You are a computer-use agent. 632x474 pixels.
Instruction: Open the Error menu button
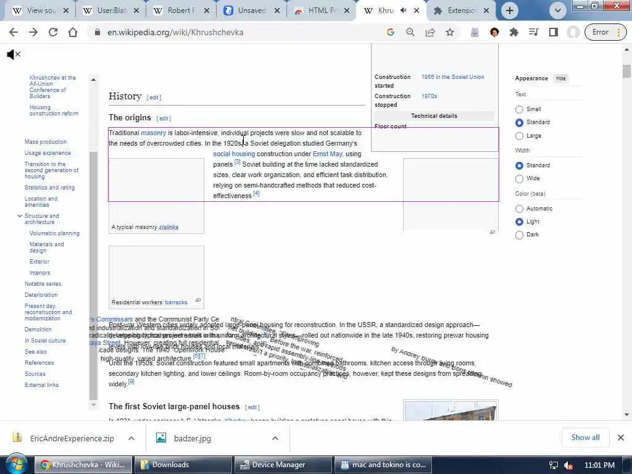[x=606, y=32]
